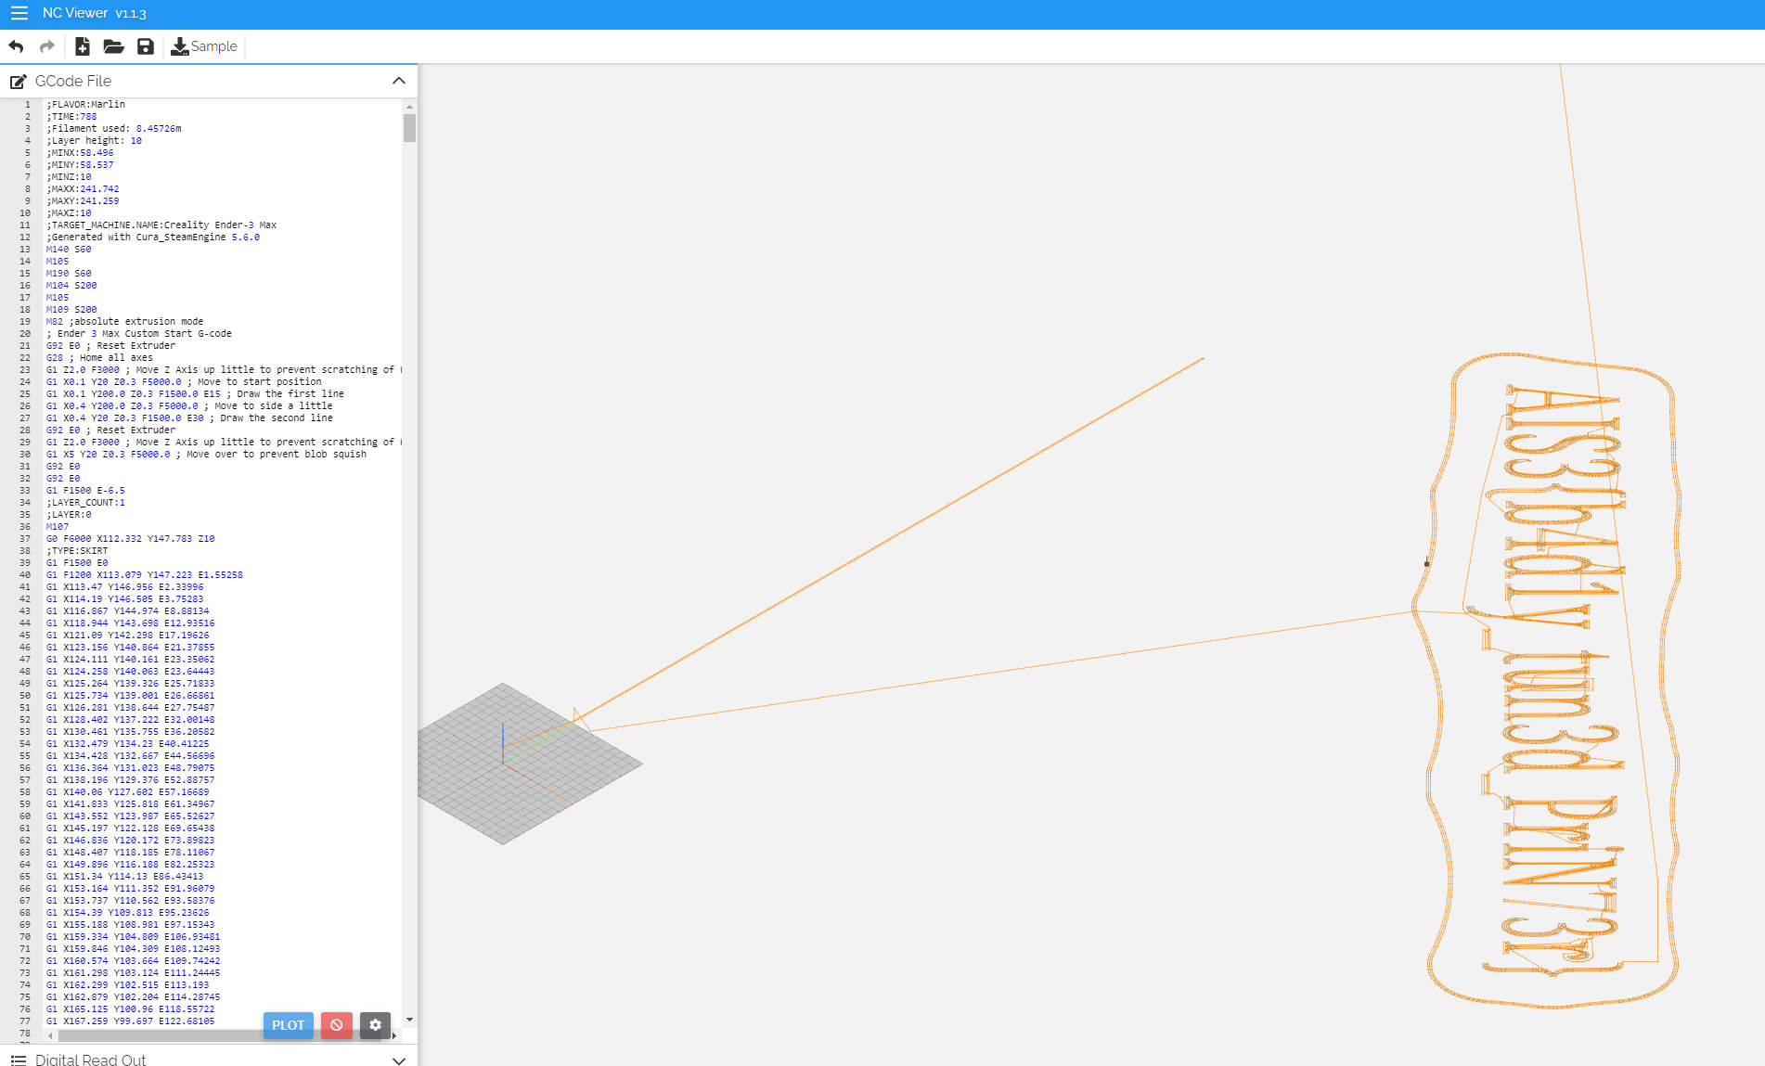The height and width of the screenshot is (1066, 1765).
Task: Create a new file
Action: coord(83,46)
